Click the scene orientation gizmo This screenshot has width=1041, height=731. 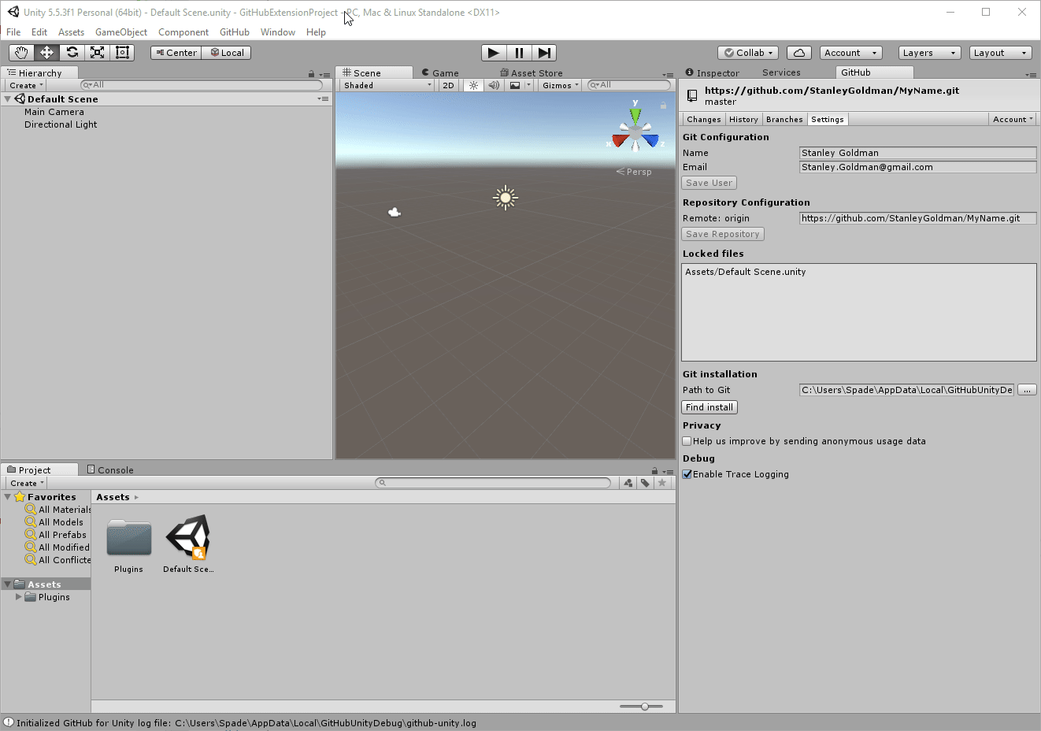635,132
